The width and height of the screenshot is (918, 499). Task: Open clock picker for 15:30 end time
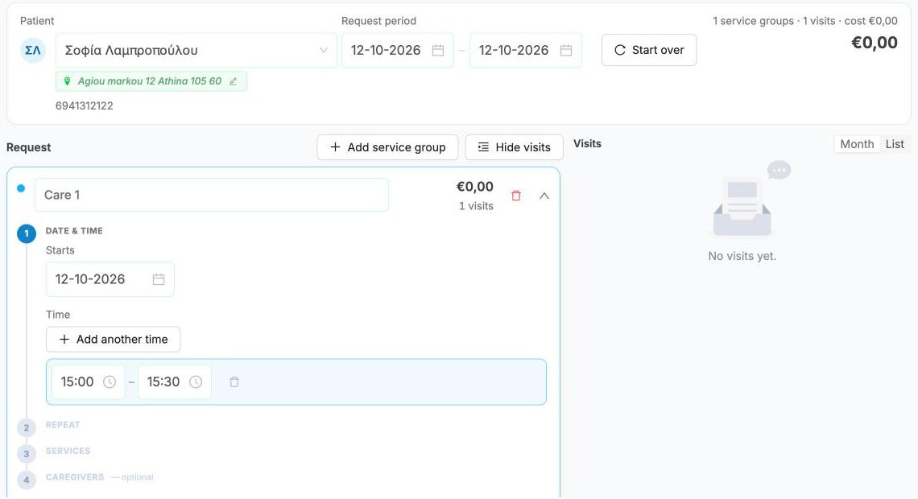(196, 382)
